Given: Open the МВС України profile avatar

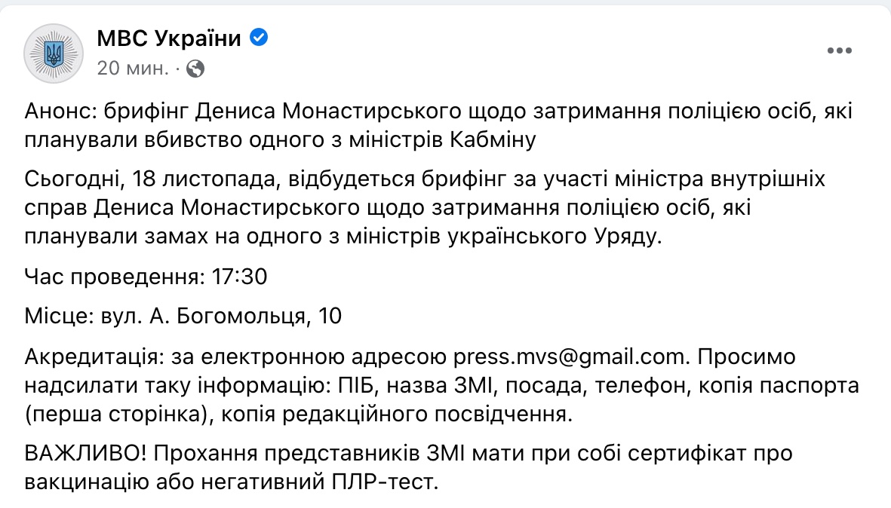Looking at the screenshot, I should tap(54, 54).
